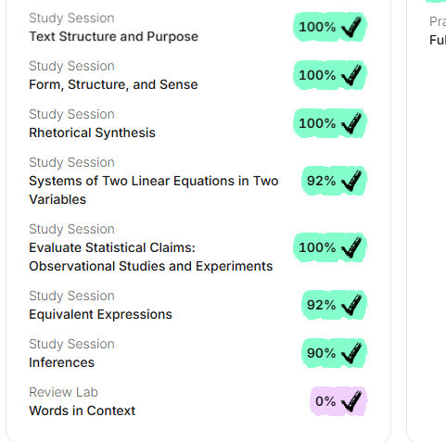Open Form, Structure, and Sense session

(x=113, y=84)
